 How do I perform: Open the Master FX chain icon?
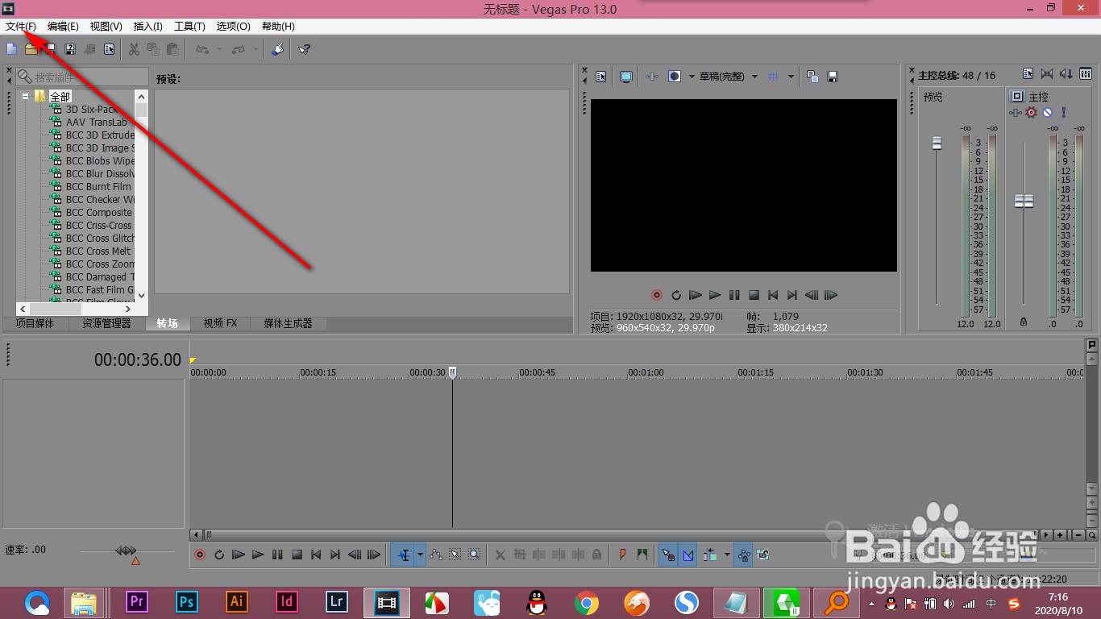click(x=1015, y=112)
